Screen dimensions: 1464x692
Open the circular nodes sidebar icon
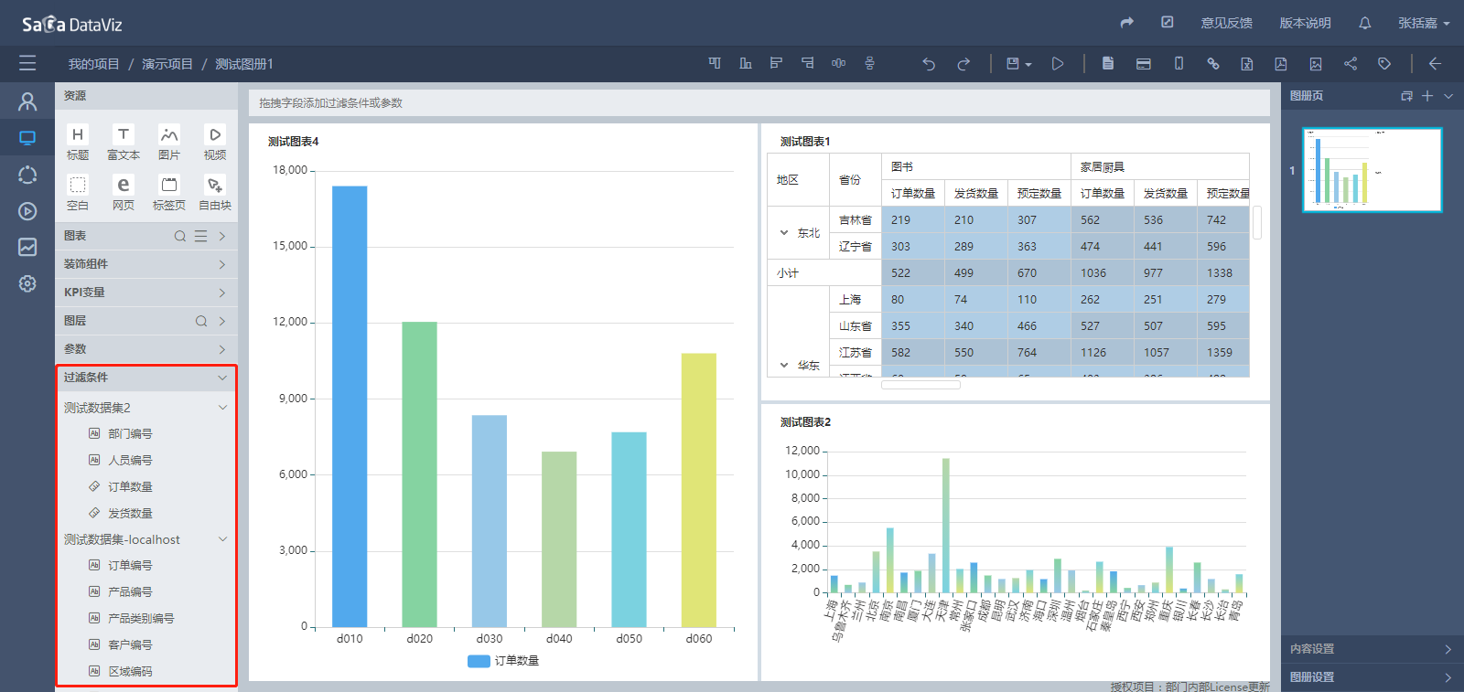27,175
